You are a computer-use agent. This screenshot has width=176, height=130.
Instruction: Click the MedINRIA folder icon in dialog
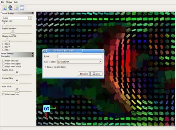click(59, 62)
